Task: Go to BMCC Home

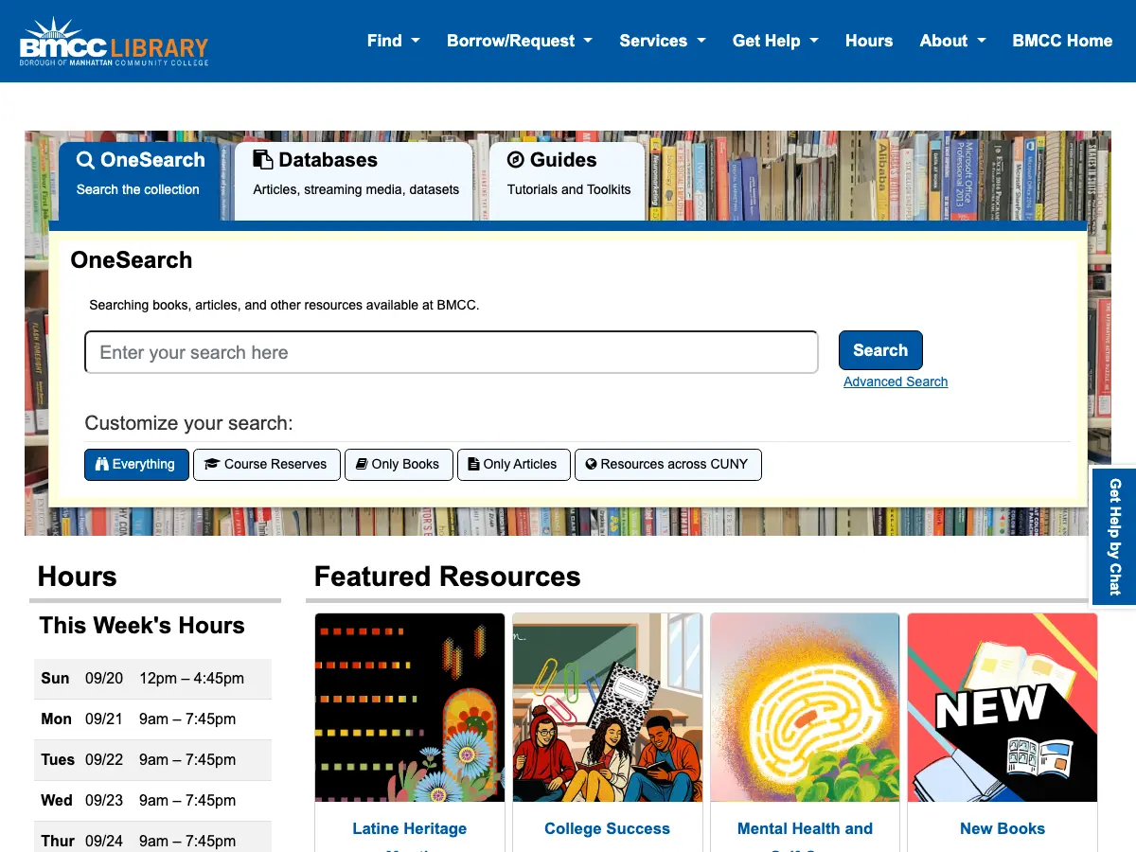Action: [x=1062, y=41]
